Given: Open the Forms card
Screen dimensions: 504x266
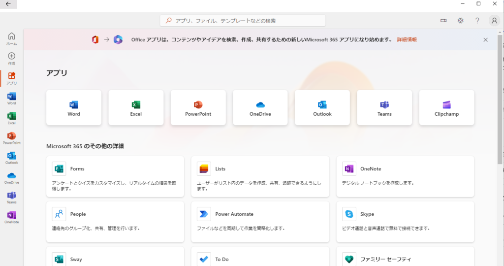Looking at the screenshot, I should pyautogui.click(x=115, y=176).
